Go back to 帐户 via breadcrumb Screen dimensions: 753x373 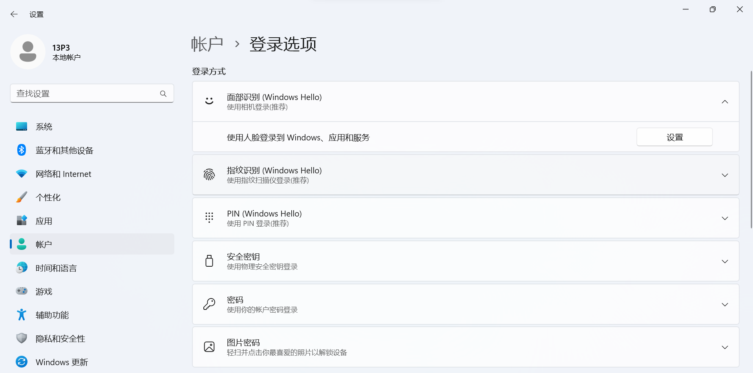click(x=207, y=44)
